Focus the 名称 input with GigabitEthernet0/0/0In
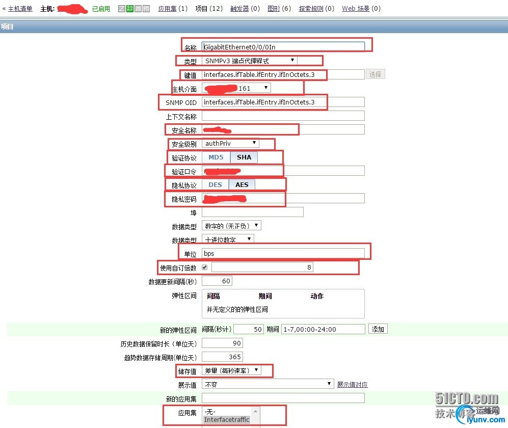This screenshot has height=428, width=508. (x=283, y=47)
